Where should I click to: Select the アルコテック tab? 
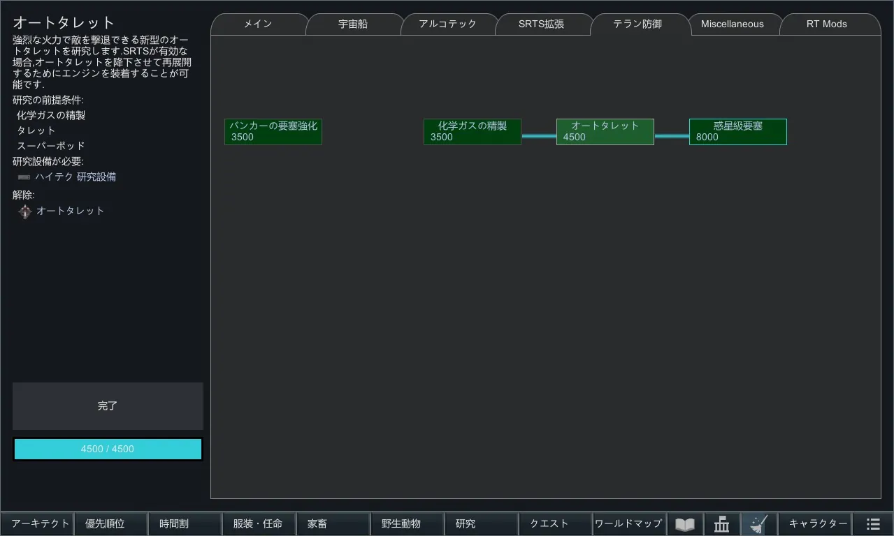447,24
